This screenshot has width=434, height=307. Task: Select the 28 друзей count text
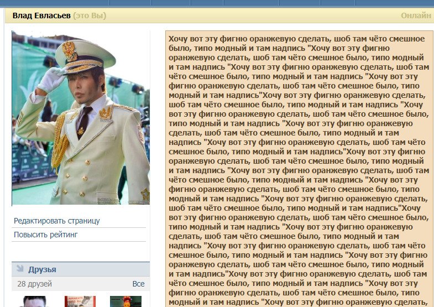(x=35, y=284)
